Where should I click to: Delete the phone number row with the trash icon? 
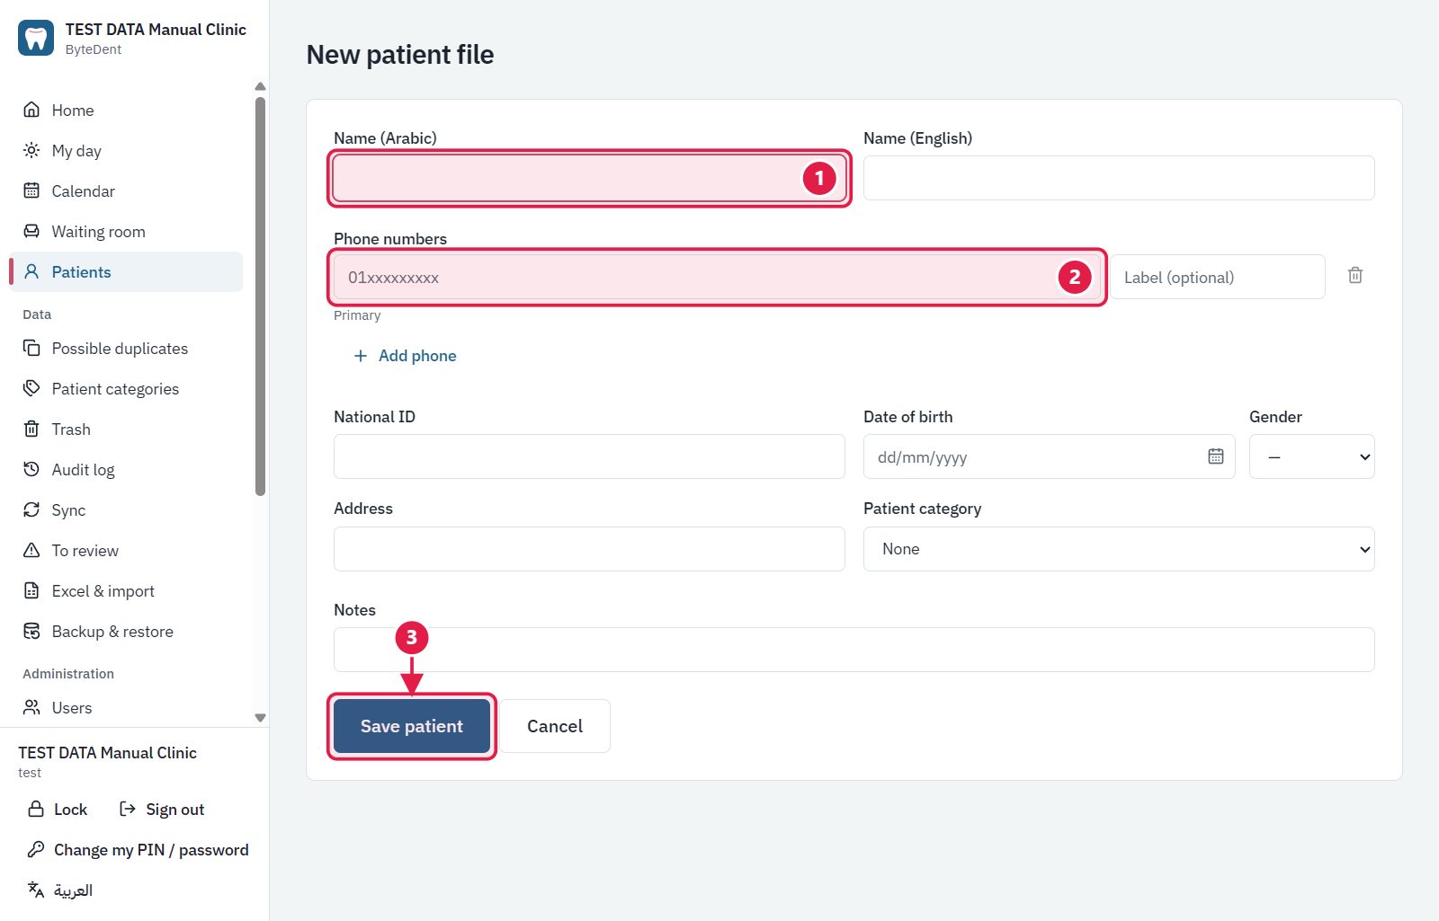(1355, 276)
